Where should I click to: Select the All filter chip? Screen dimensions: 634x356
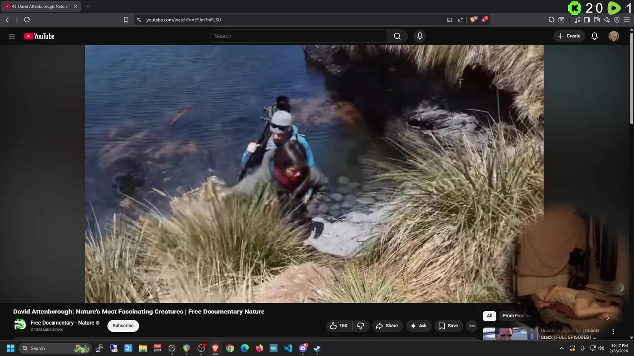[x=489, y=316]
